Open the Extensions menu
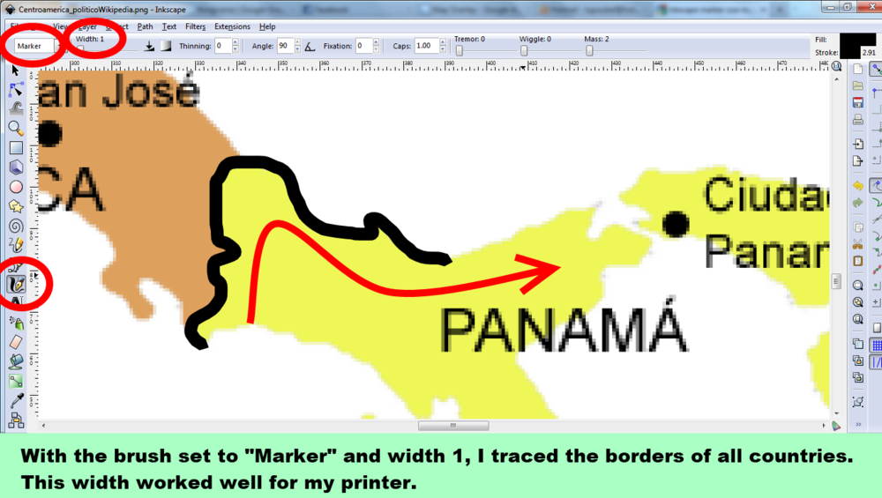The width and height of the screenshot is (882, 498). [x=232, y=26]
